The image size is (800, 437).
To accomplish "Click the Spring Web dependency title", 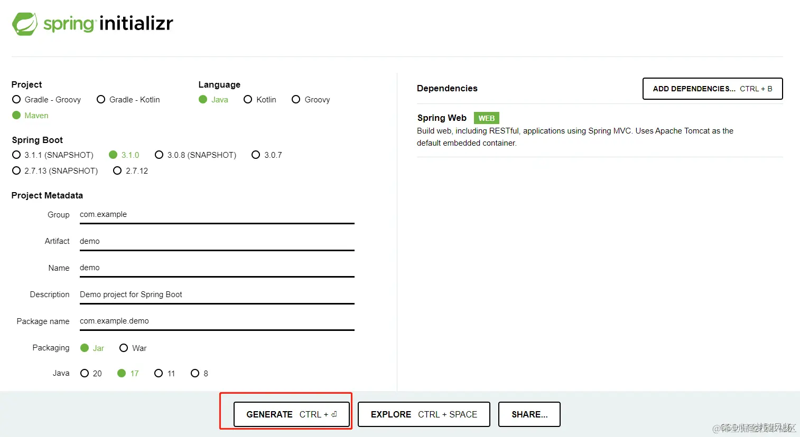I will (x=442, y=118).
